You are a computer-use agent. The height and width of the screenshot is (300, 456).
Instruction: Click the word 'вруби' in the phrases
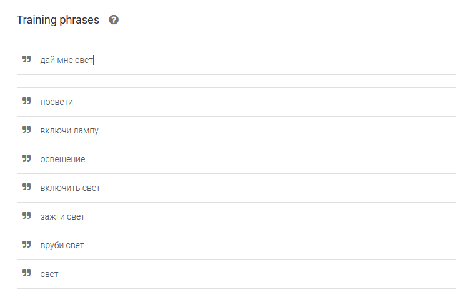pyautogui.click(x=52, y=245)
